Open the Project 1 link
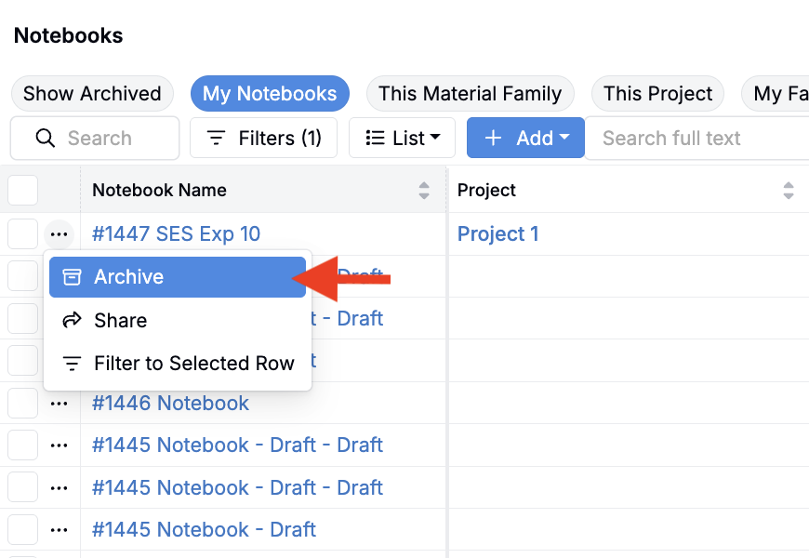Image resolution: width=809 pixels, height=558 pixels. (x=497, y=234)
